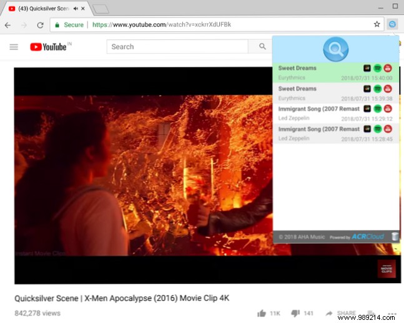Open Immigrant Song 15:29:12 on Spotify
The width and height of the screenshot is (404, 323).
377,108
